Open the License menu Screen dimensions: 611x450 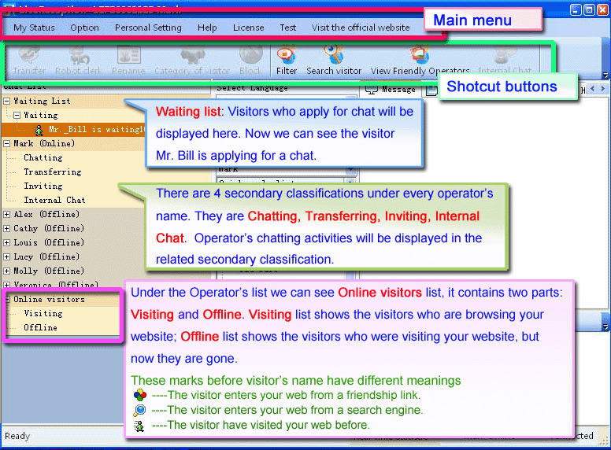pos(248,28)
